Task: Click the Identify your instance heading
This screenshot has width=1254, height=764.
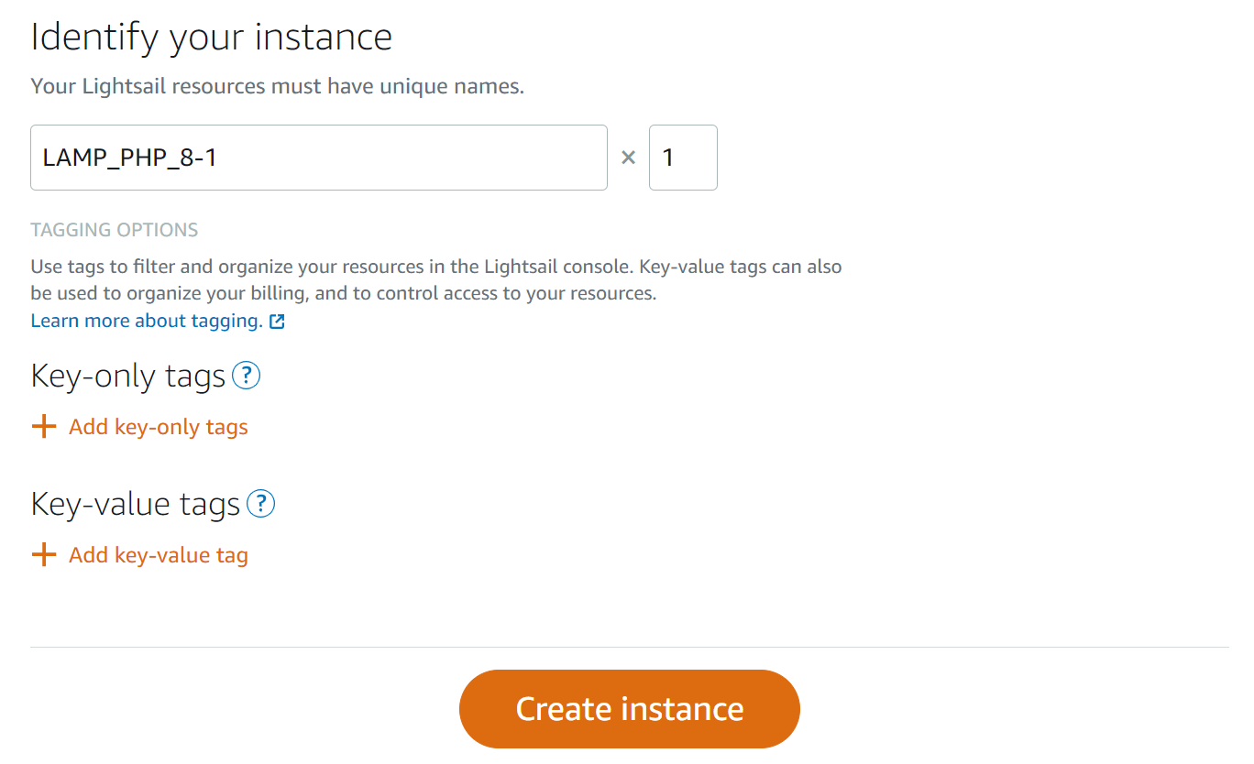Action: [212, 38]
